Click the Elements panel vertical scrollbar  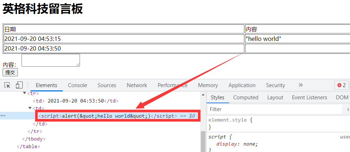[x=203, y=142]
